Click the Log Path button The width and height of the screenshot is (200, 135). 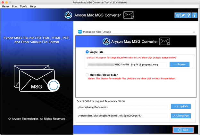pos(181,106)
